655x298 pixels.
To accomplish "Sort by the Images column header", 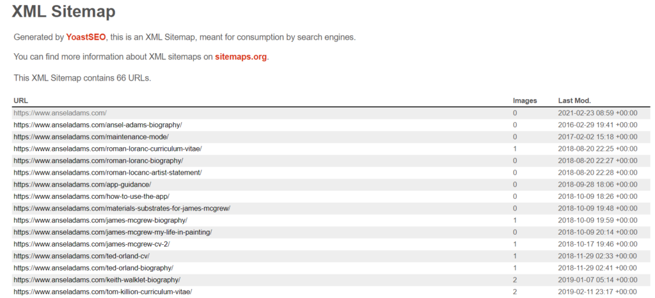I will (525, 100).
